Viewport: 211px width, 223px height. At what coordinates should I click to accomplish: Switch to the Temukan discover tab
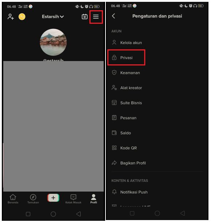[33, 199]
